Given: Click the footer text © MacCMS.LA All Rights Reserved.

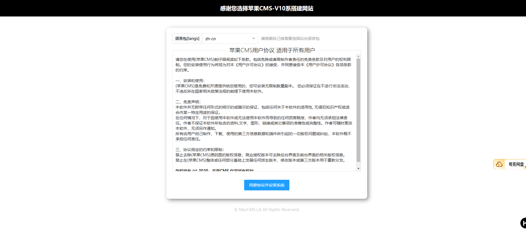Looking at the screenshot, I should (x=267, y=210).
